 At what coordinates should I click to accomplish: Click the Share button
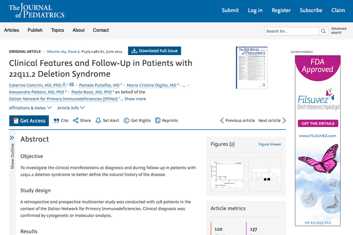coord(82,121)
